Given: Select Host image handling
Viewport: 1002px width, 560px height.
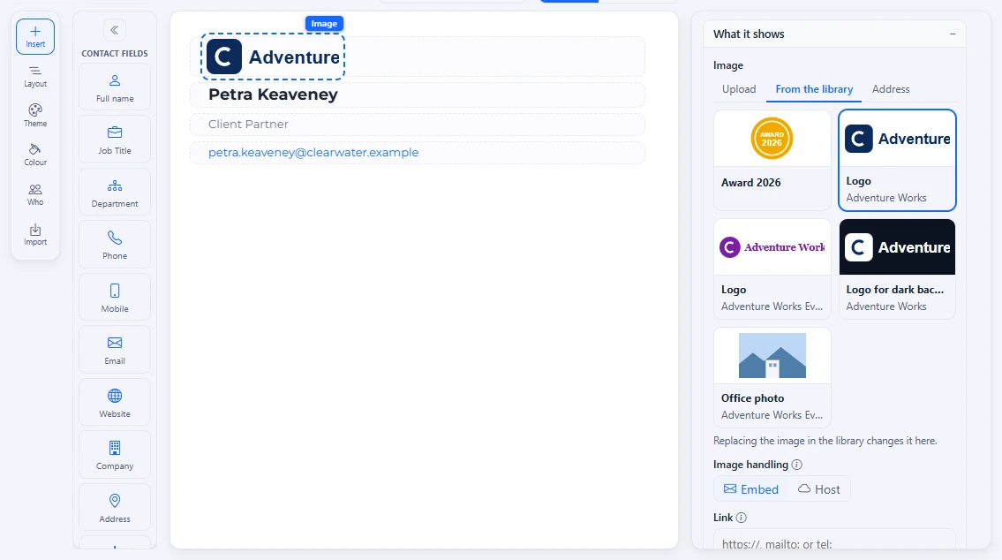Looking at the screenshot, I should click(x=818, y=489).
